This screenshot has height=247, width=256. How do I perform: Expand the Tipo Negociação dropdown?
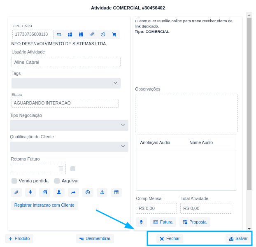69,125
